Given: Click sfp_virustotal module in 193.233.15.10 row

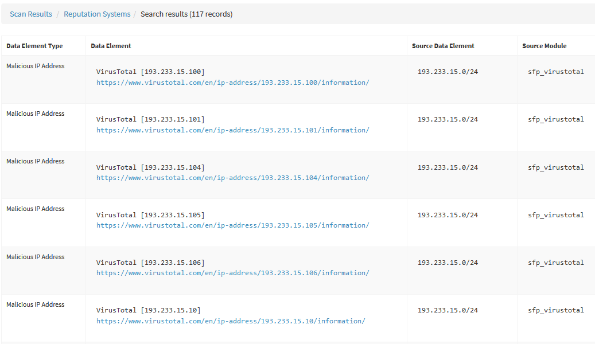Looking at the screenshot, I should 556,310.
